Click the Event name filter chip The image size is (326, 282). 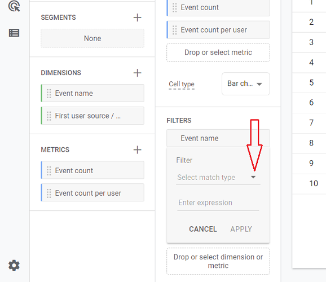coord(218,138)
